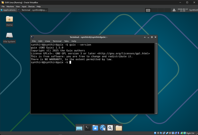
Task: Launch the Web Browser globe icon
Action: [103, 128]
